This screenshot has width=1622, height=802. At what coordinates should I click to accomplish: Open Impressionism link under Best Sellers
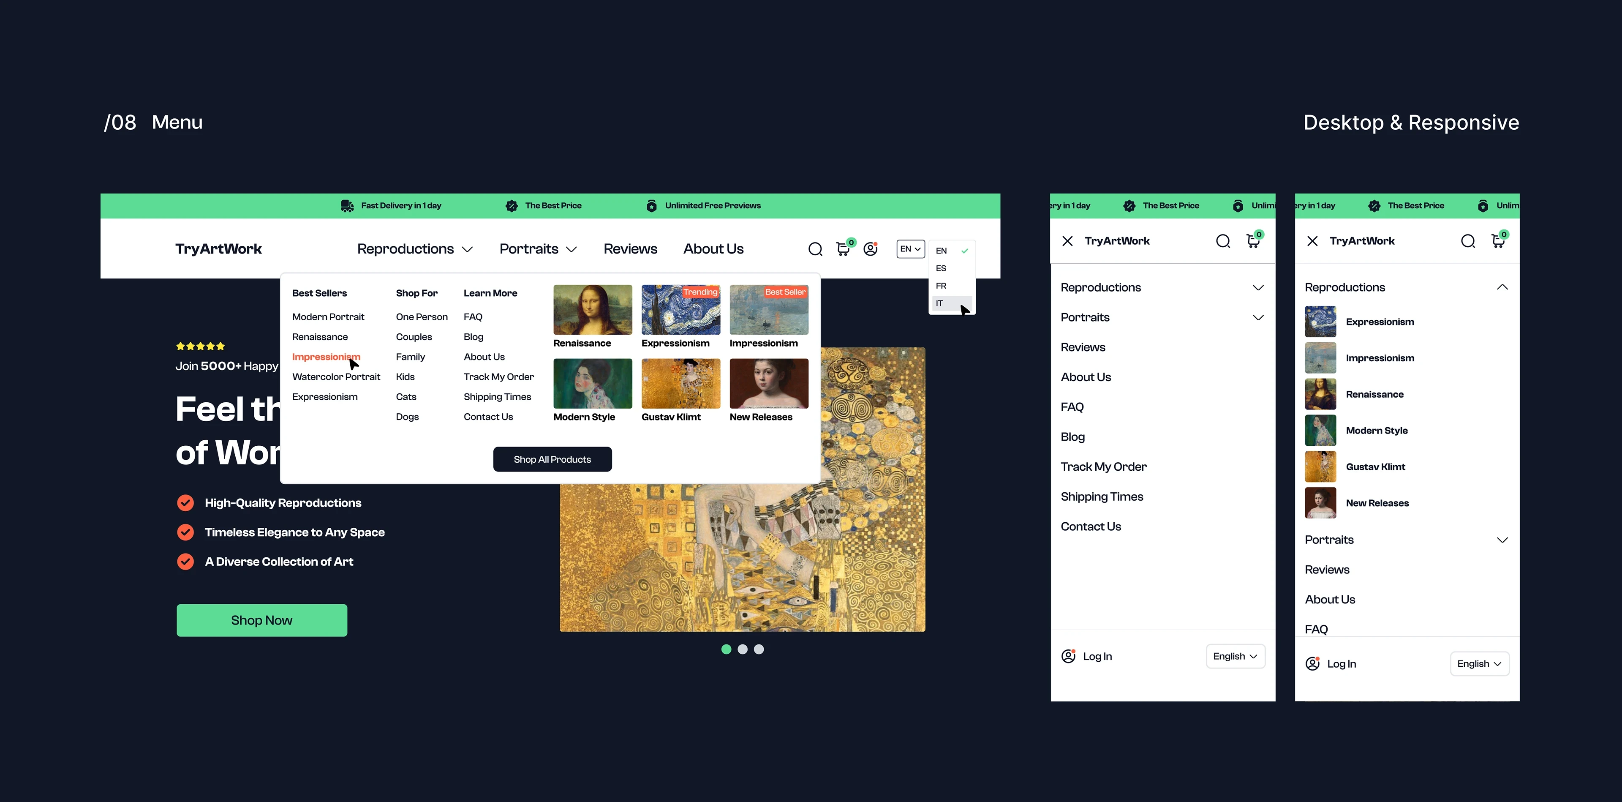[326, 357]
